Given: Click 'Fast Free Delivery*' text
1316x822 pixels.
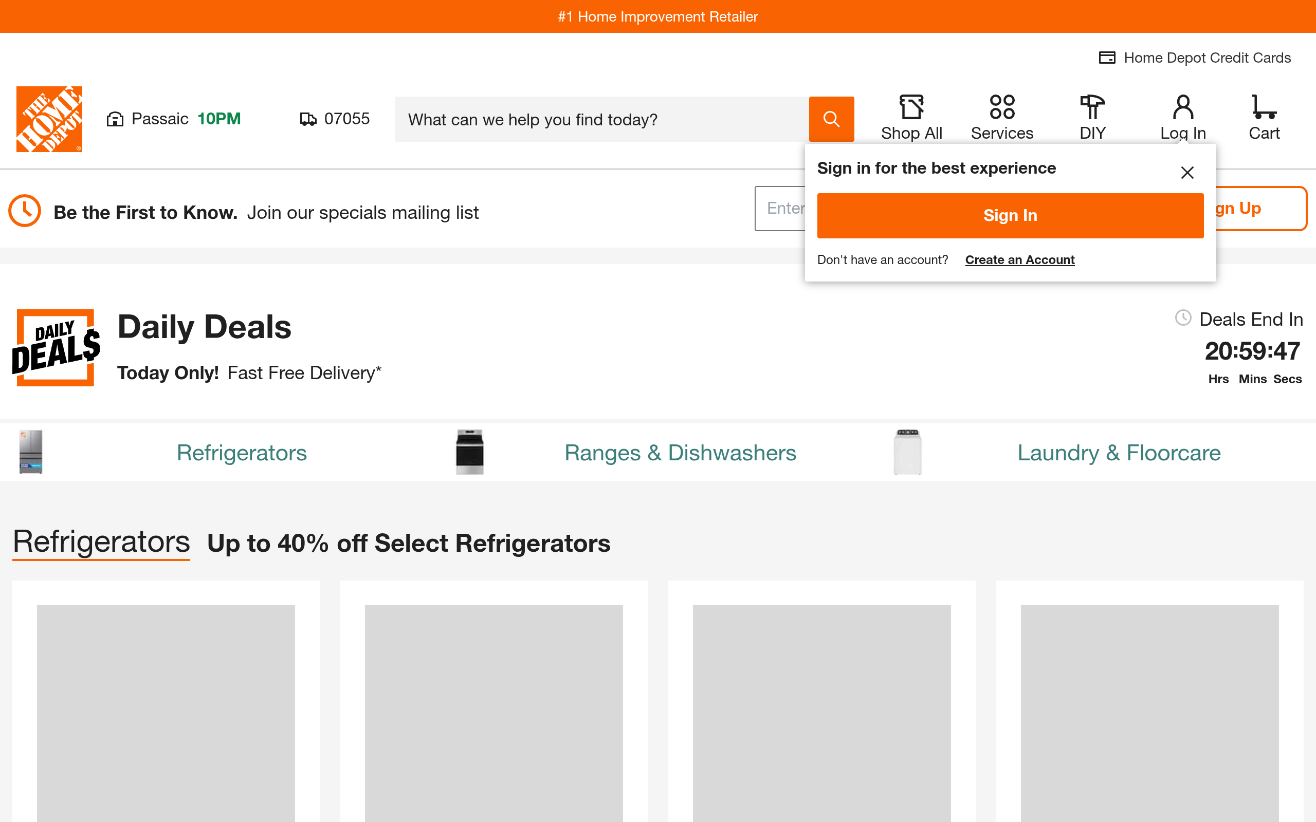Looking at the screenshot, I should pyautogui.click(x=304, y=373).
